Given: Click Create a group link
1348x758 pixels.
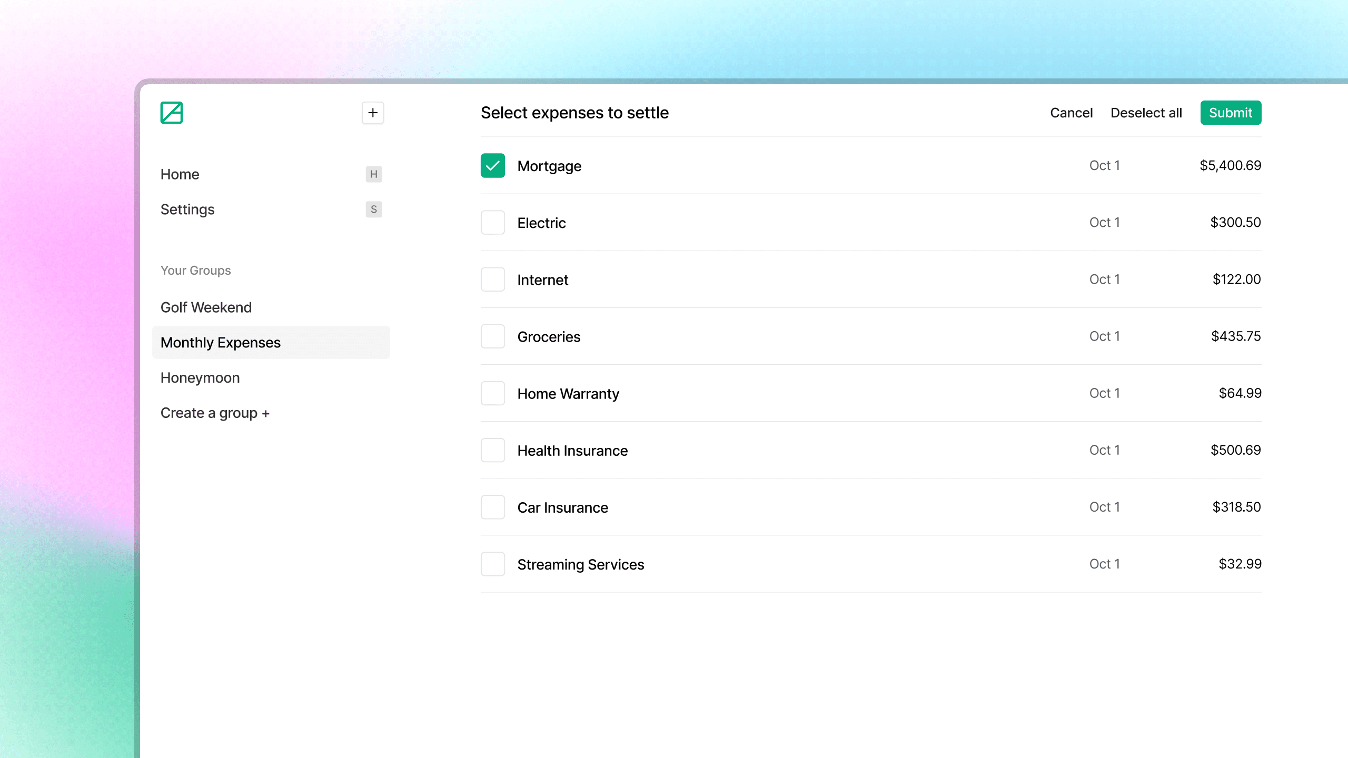Looking at the screenshot, I should 215,413.
